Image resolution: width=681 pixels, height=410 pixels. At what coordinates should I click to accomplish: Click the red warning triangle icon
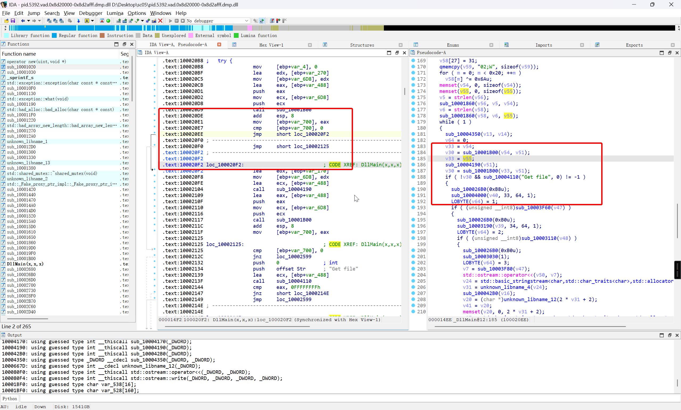point(102,21)
